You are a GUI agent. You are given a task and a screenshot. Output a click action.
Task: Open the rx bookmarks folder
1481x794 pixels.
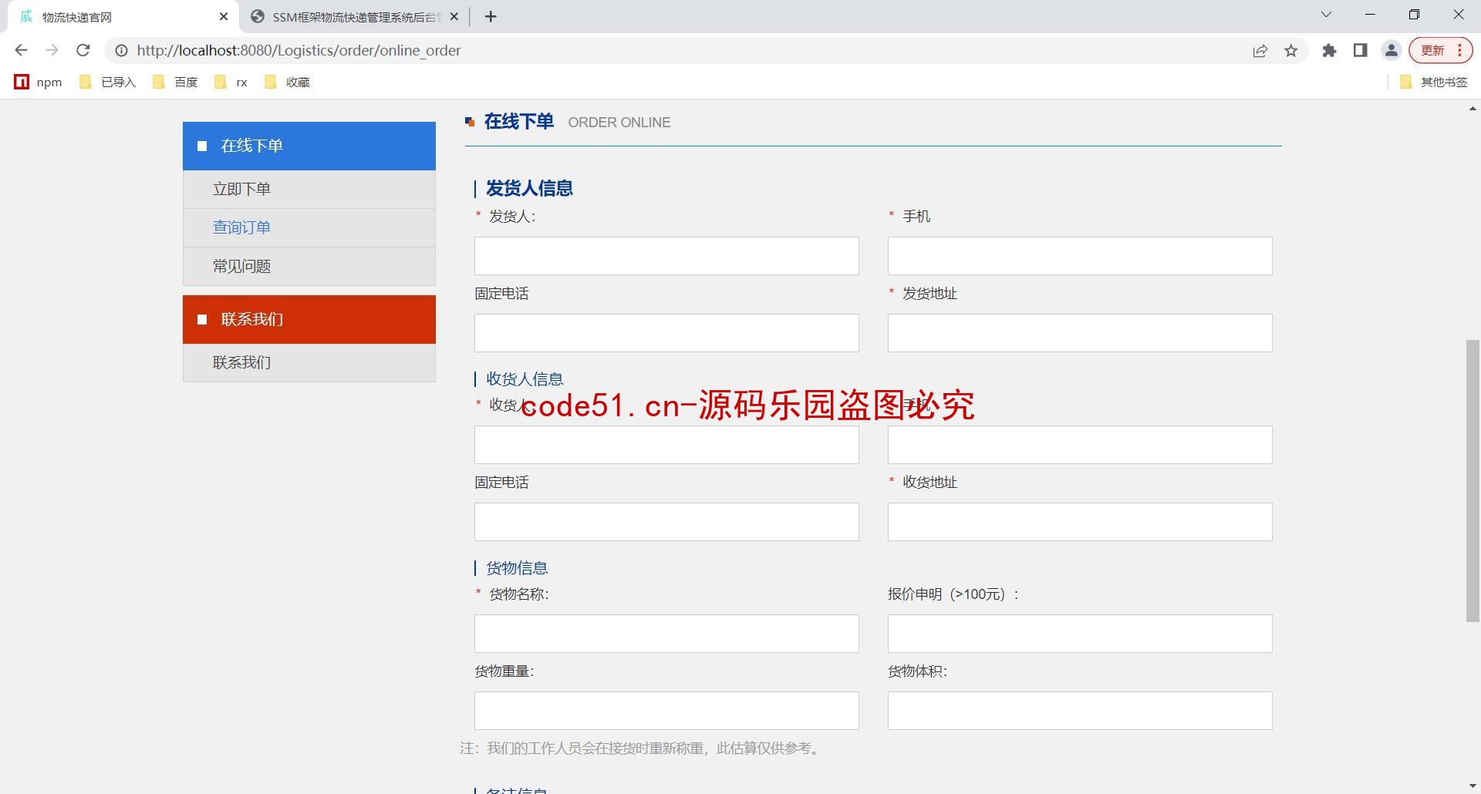click(231, 82)
